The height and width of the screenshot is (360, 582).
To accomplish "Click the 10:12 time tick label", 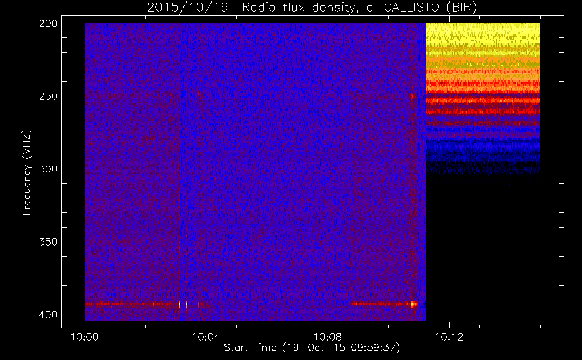I will [449, 337].
